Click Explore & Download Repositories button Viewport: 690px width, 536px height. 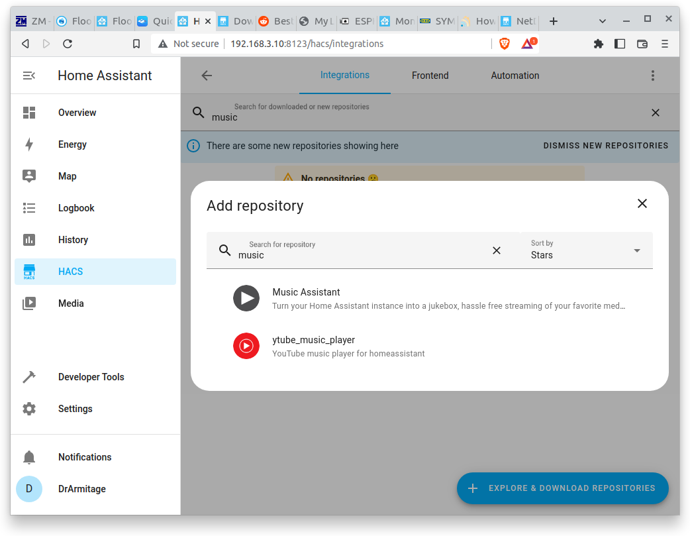562,488
